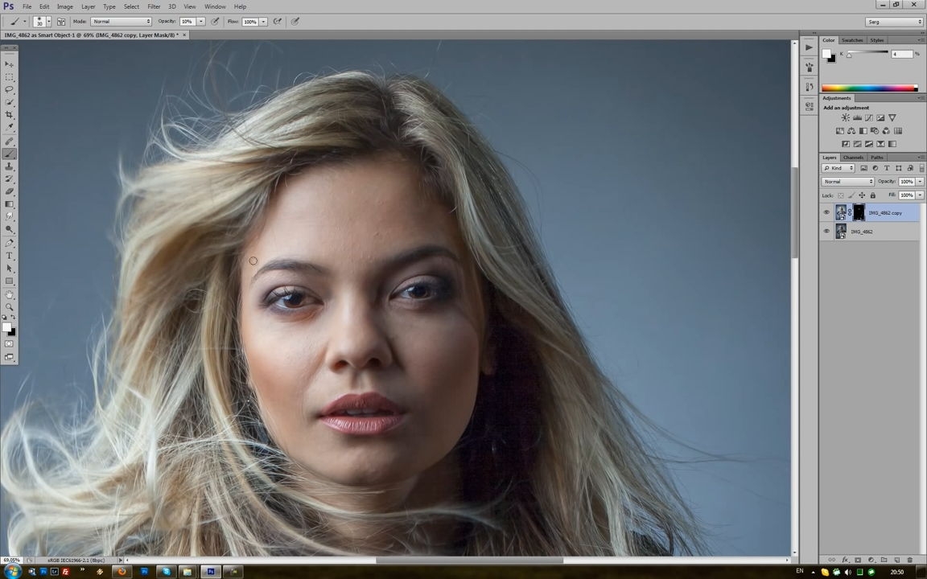Add a Vibrance adjustment
This screenshot has height=579, width=927.
pos(892,117)
